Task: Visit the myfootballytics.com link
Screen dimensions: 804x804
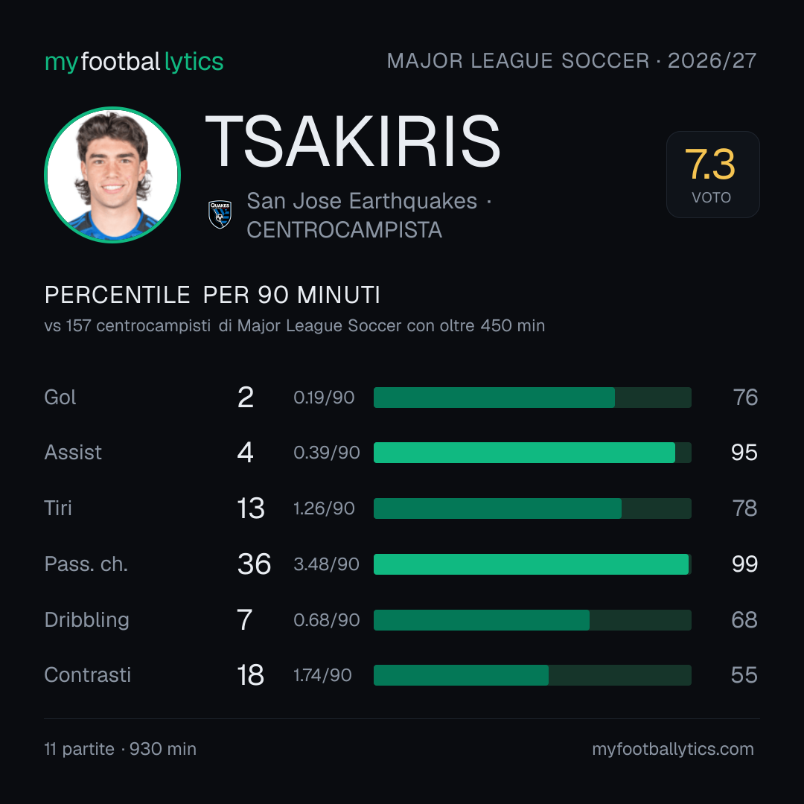Action: [673, 749]
